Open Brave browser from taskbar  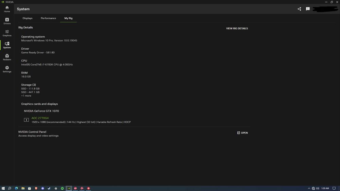(x=36, y=188)
